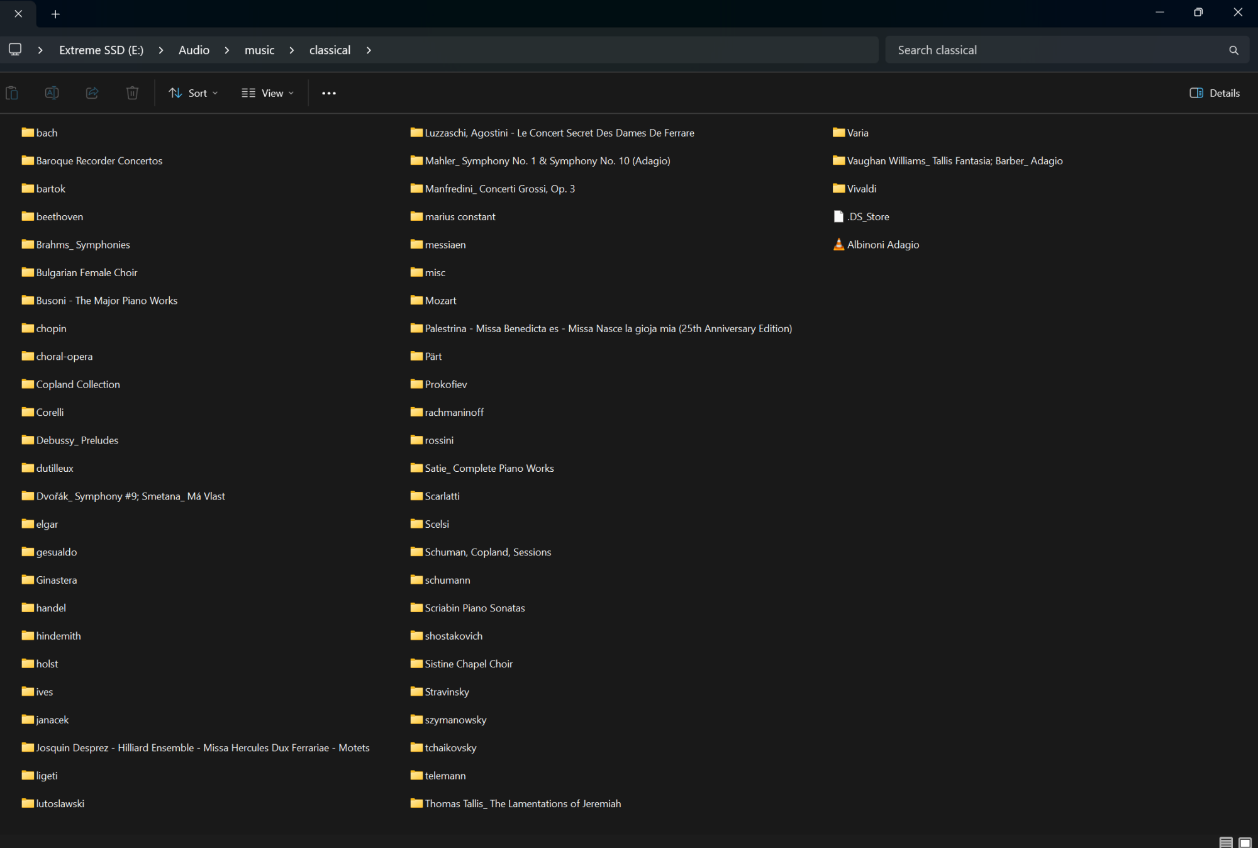This screenshot has height=848, width=1258.
Task: Go to Extreme SSD (E:) breadcrumb
Action: coord(101,50)
